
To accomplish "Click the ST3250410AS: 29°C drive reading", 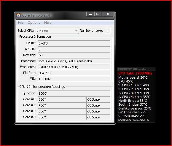I will click(132, 116).
